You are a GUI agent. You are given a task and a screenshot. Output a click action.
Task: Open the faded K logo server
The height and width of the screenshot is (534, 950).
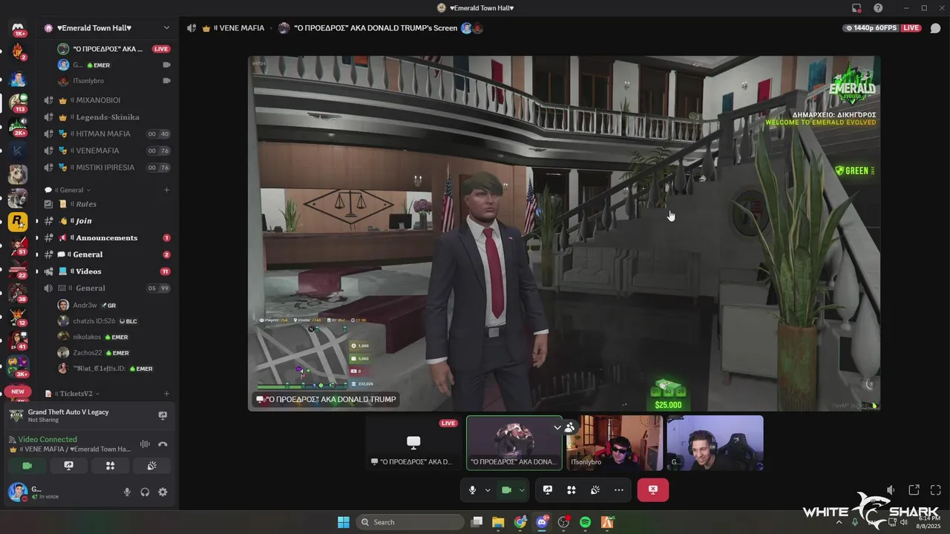coord(18,151)
